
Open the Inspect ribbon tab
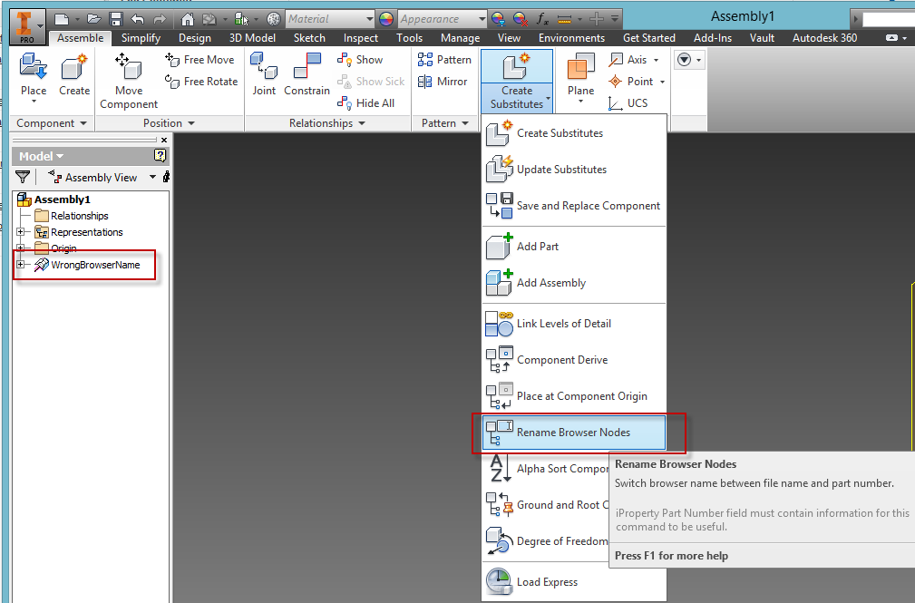[x=359, y=37]
